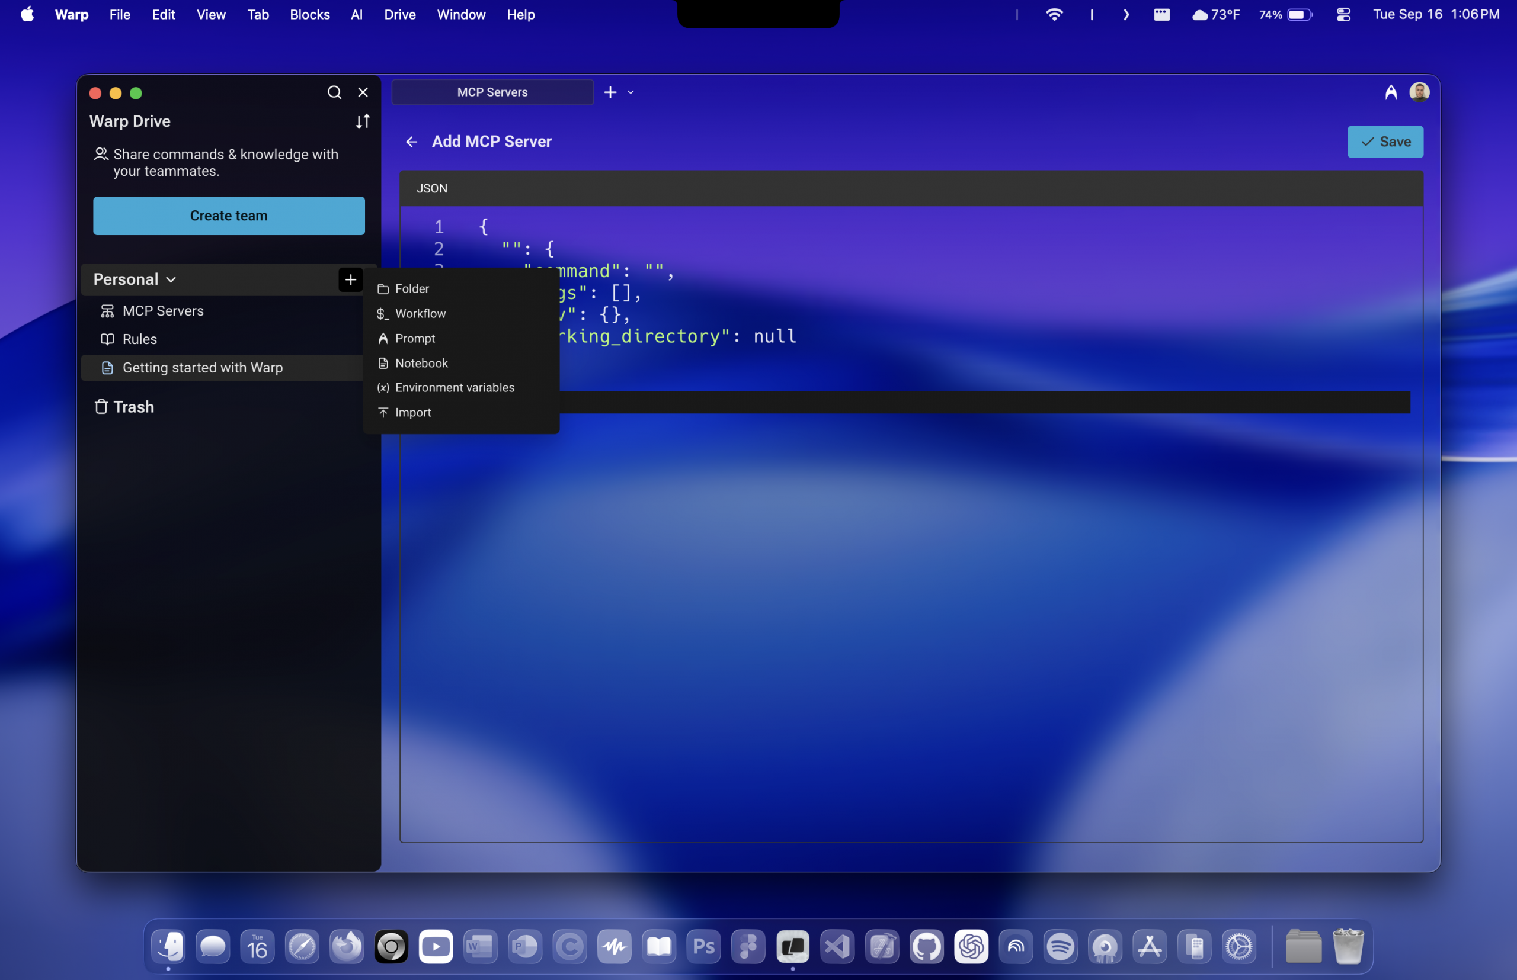This screenshot has width=1517, height=980.
Task: Select Workflow from the creation menu
Action: point(420,313)
